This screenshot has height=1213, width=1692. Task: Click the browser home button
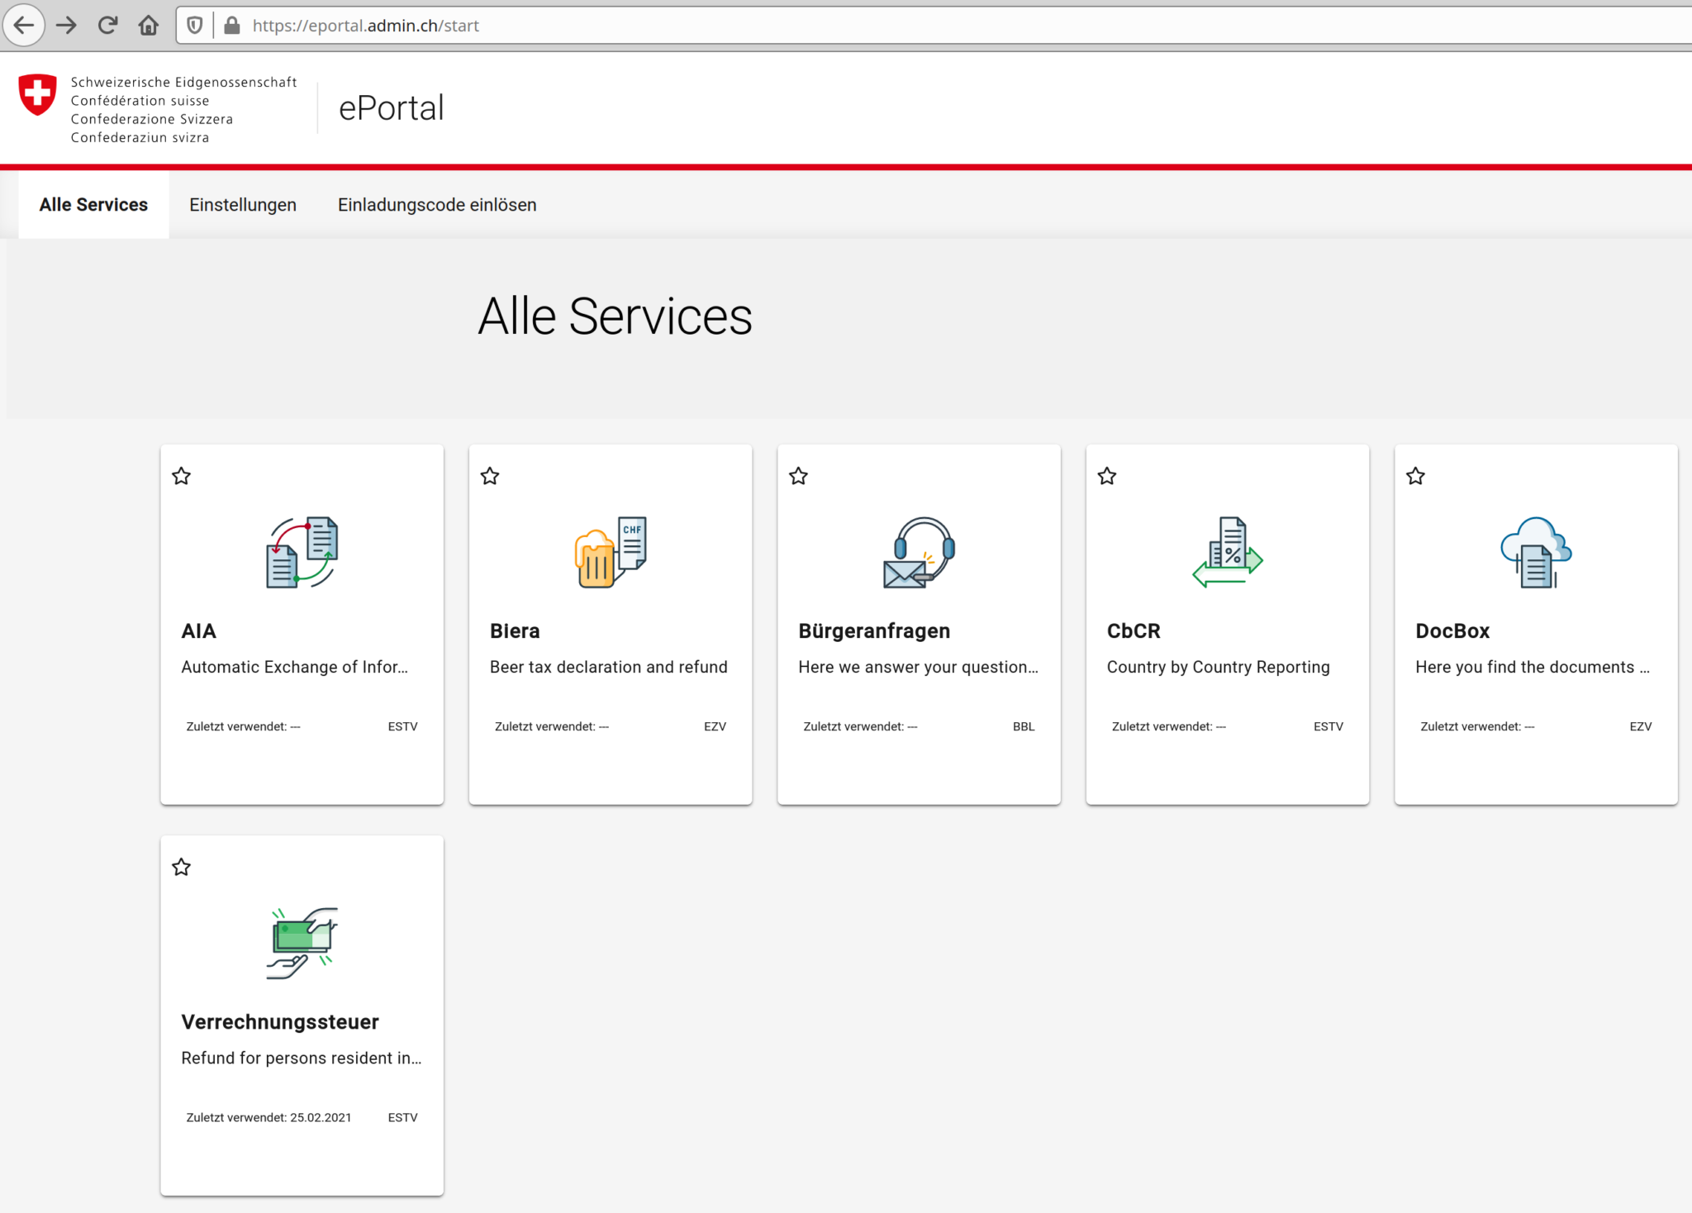[149, 26]
